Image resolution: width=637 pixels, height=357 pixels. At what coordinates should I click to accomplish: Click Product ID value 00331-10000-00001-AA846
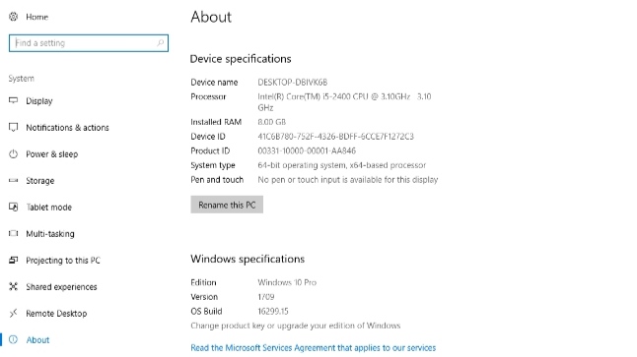(307, 150)
